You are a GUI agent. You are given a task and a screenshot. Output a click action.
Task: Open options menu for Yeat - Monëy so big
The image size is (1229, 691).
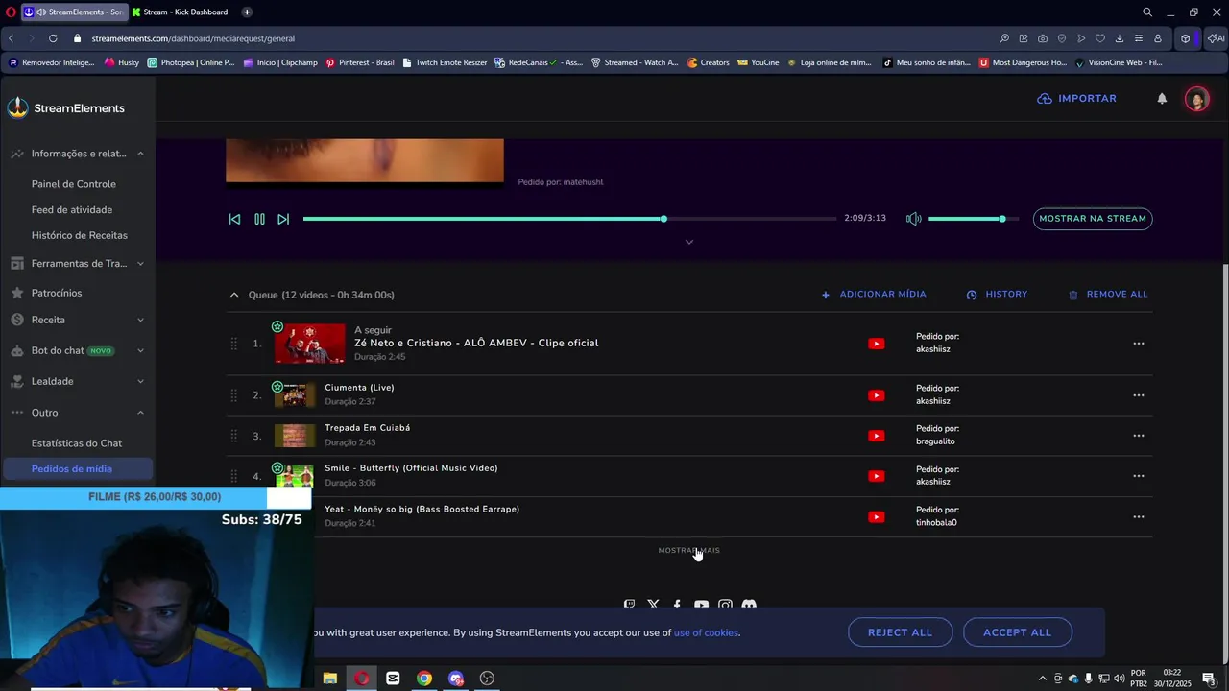[1138, 516]
